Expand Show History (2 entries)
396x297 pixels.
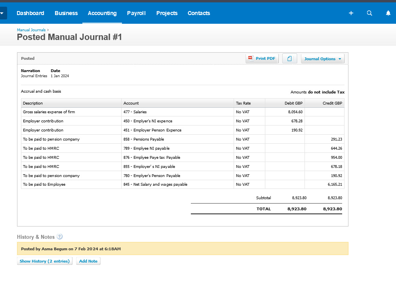[x=44, y=261]
